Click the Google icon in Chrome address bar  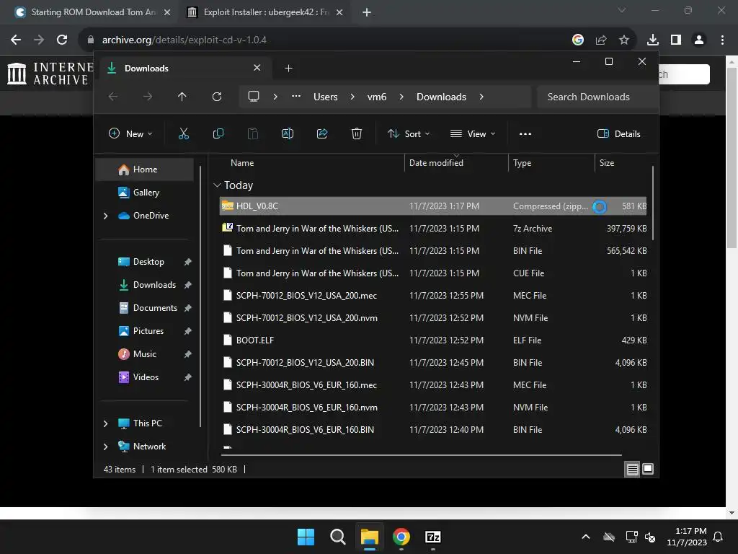[x=578, y=40]
